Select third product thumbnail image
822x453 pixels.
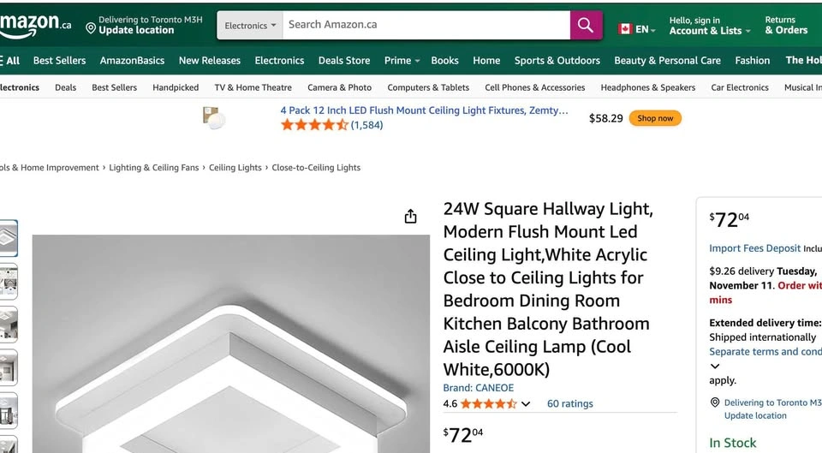click(8, 325)
